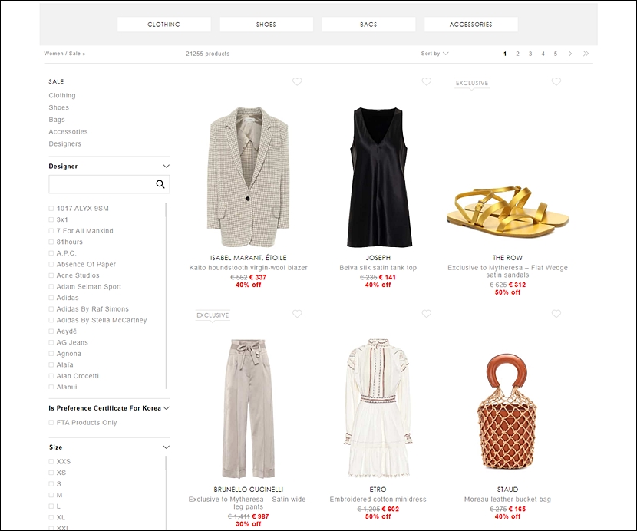Open Clothing in the Sale sidebar
The image size is (637, 531).
pos(62,95)
